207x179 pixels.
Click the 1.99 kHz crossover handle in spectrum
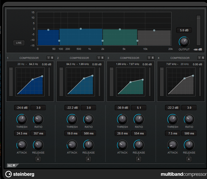(x=103, y=41)
